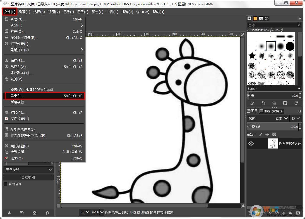Open the Brushes tab icon

point(249,18)
